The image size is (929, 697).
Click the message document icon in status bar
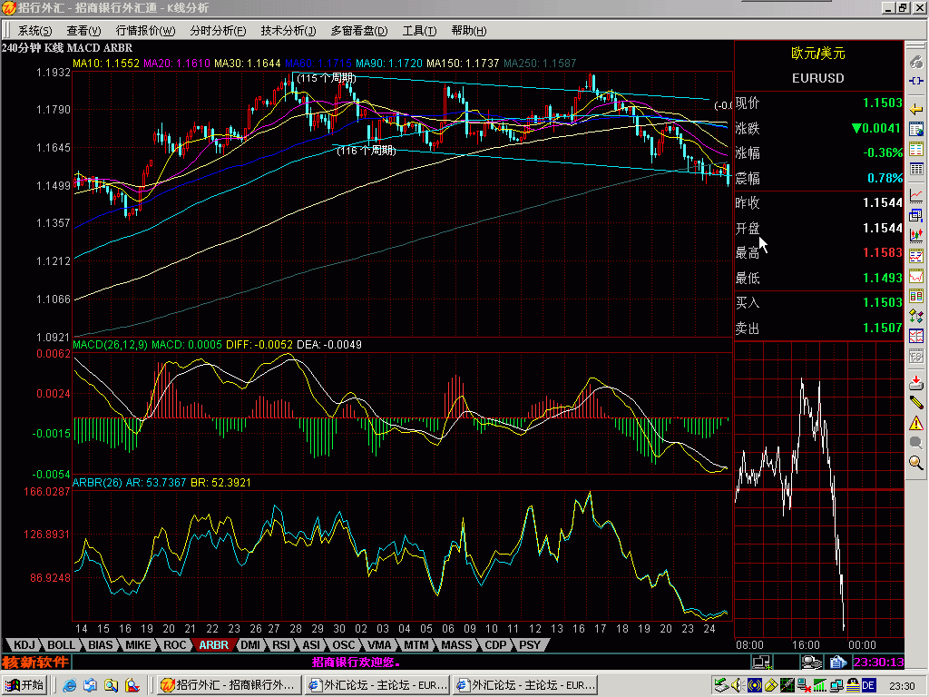point(837,662)
